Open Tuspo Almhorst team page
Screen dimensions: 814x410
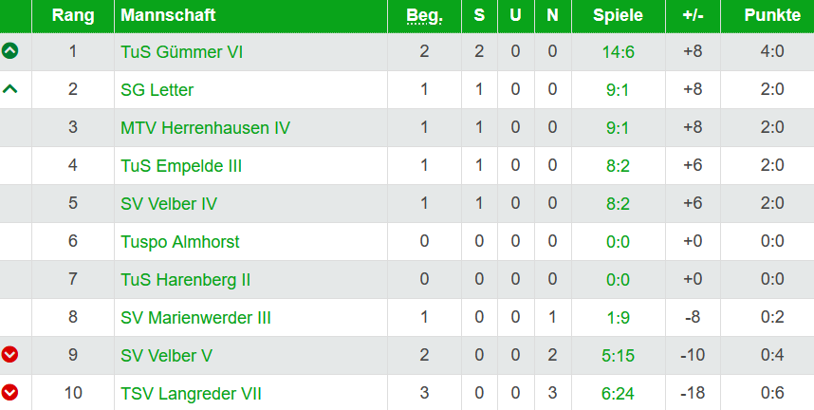pyautogui.click(x=180, y=242)
